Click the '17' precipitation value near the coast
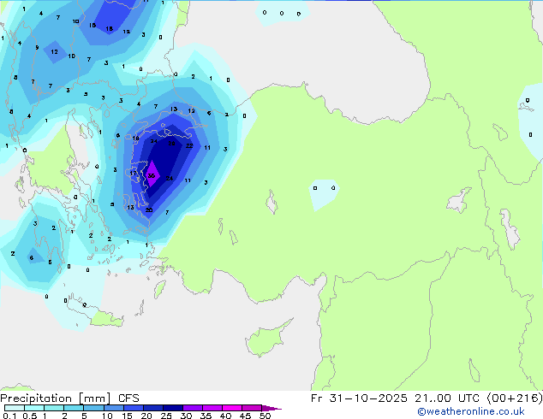This screenshot has height=419, width=543. click(x=133, y=174)
